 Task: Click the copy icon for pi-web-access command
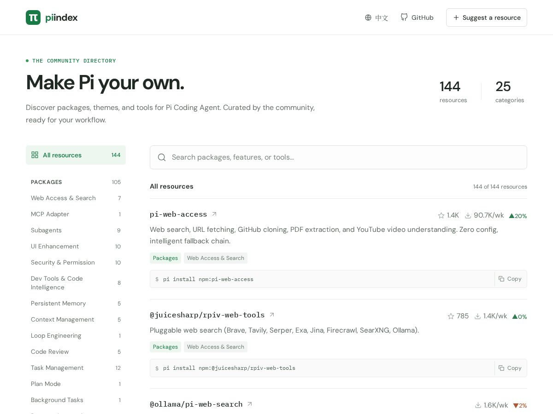501,279
